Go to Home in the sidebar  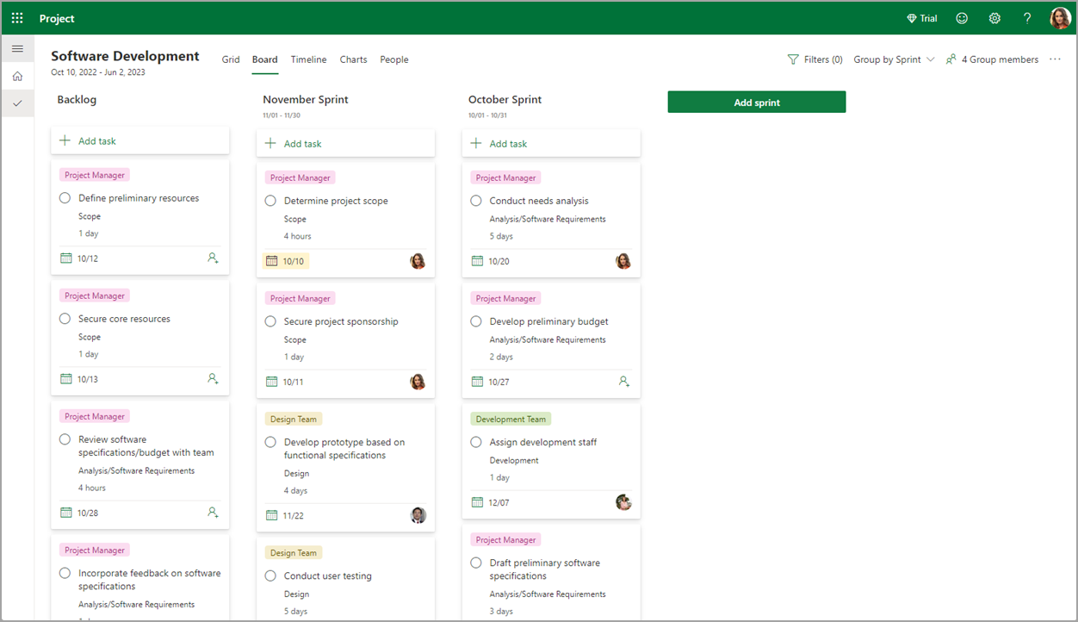pyautogui.click(x=17, y=76)
